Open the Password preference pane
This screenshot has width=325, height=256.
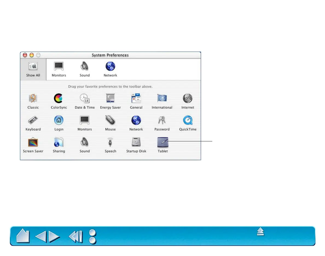point(162,123)
